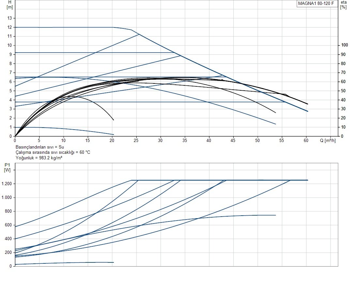
Task: Click the 15 tick on the Q axis
Action: [x=88, y=140]
